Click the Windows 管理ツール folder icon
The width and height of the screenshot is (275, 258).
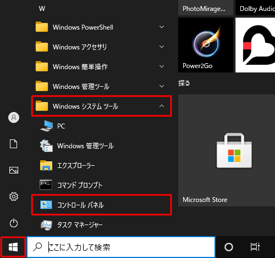click(x=42, y=86)
